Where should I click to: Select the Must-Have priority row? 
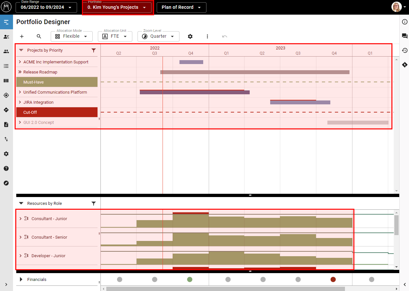[57, 82]
